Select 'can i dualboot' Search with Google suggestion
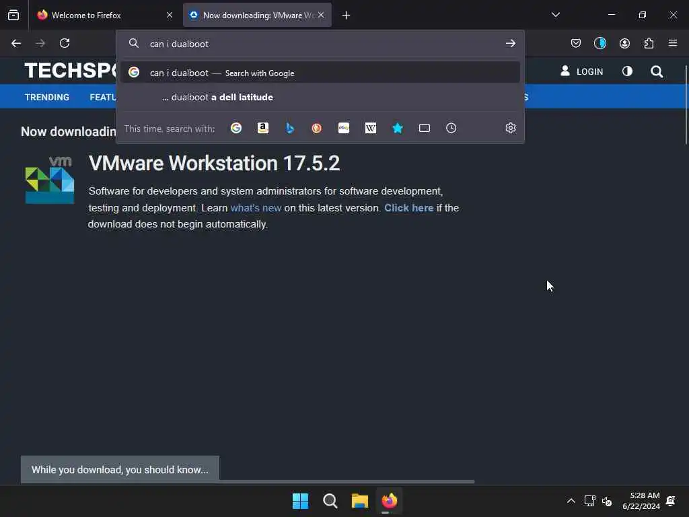 coord(320,73)
